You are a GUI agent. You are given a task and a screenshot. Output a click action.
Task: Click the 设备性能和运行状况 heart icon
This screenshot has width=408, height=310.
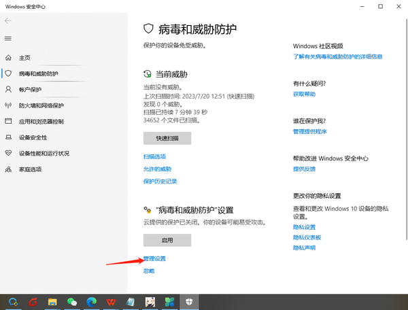(x=8, y=153)
